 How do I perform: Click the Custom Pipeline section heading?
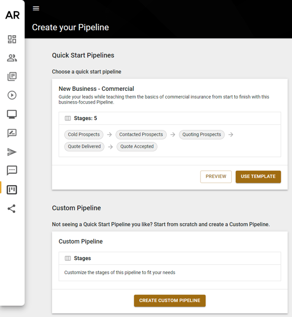click(x=76, y=208)
